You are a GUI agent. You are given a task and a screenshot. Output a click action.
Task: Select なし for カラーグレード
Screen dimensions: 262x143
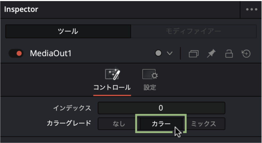[119, 124]
